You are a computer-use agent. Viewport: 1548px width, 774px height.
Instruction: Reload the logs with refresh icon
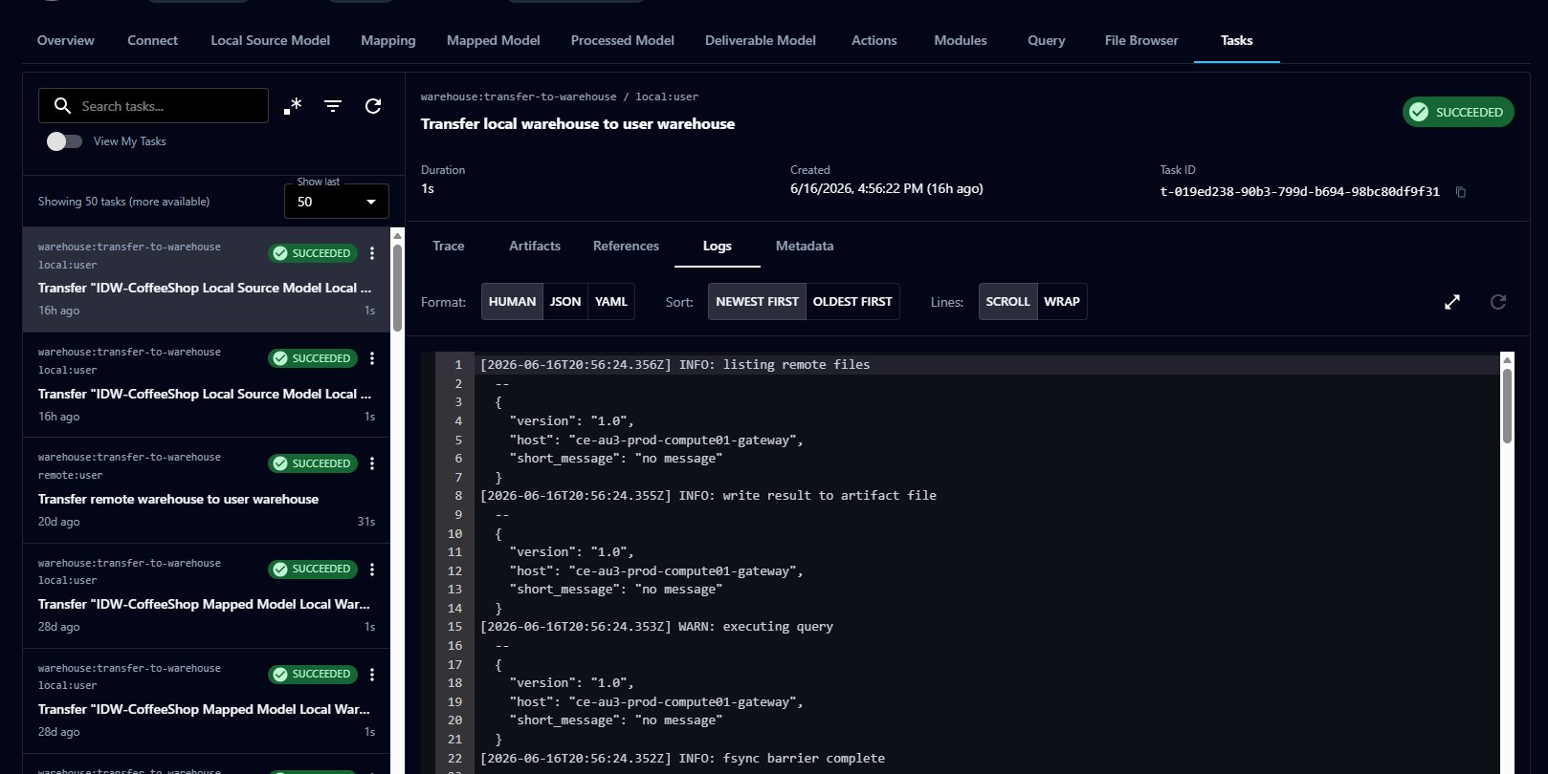click(1498, 302)
